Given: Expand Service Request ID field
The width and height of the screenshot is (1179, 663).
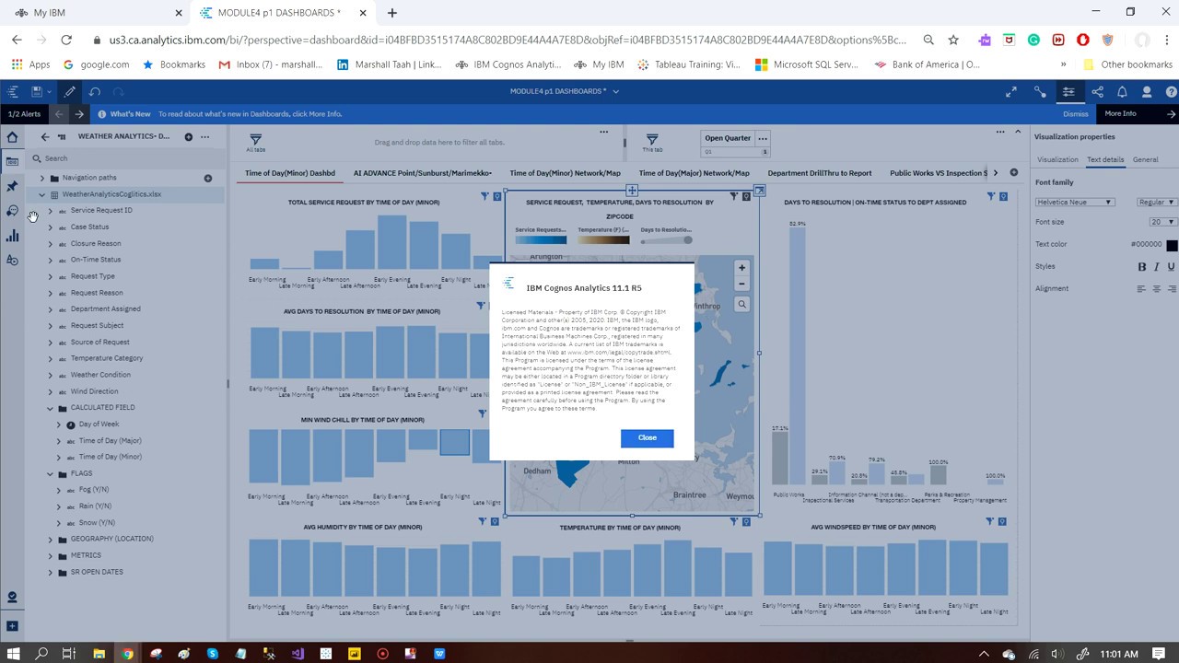Looking at the screenshot, I should click(x=50, y=211).
